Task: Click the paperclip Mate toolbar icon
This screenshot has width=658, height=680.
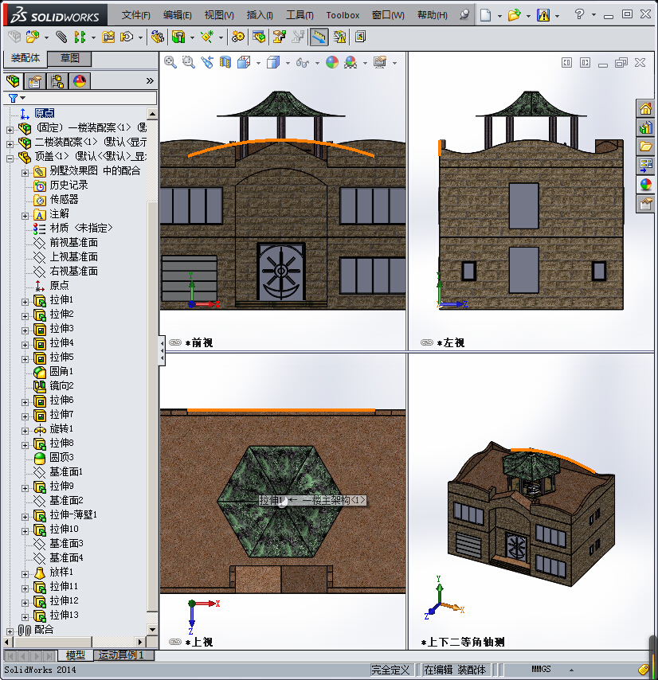Action: (x=61, y=37)
